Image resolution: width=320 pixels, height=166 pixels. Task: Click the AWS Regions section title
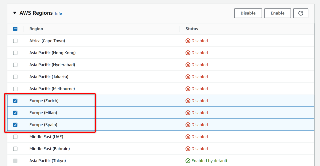[36, 13]
